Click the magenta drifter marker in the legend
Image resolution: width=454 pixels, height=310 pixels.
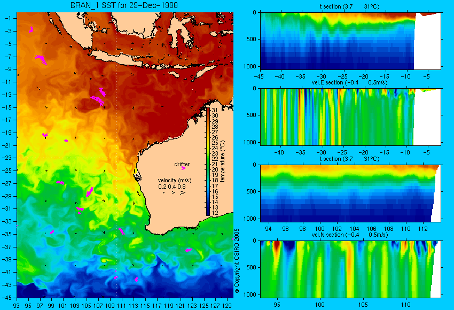point(183,168)
